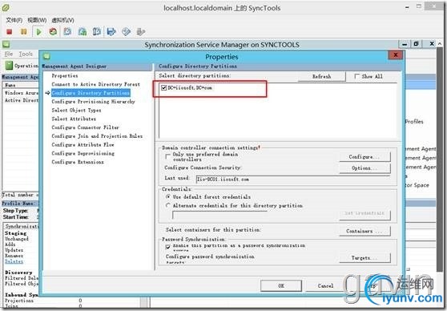Viewport: 447px width, 311px height.
Task: Close the Properties dialog
Action: point(396,55)
